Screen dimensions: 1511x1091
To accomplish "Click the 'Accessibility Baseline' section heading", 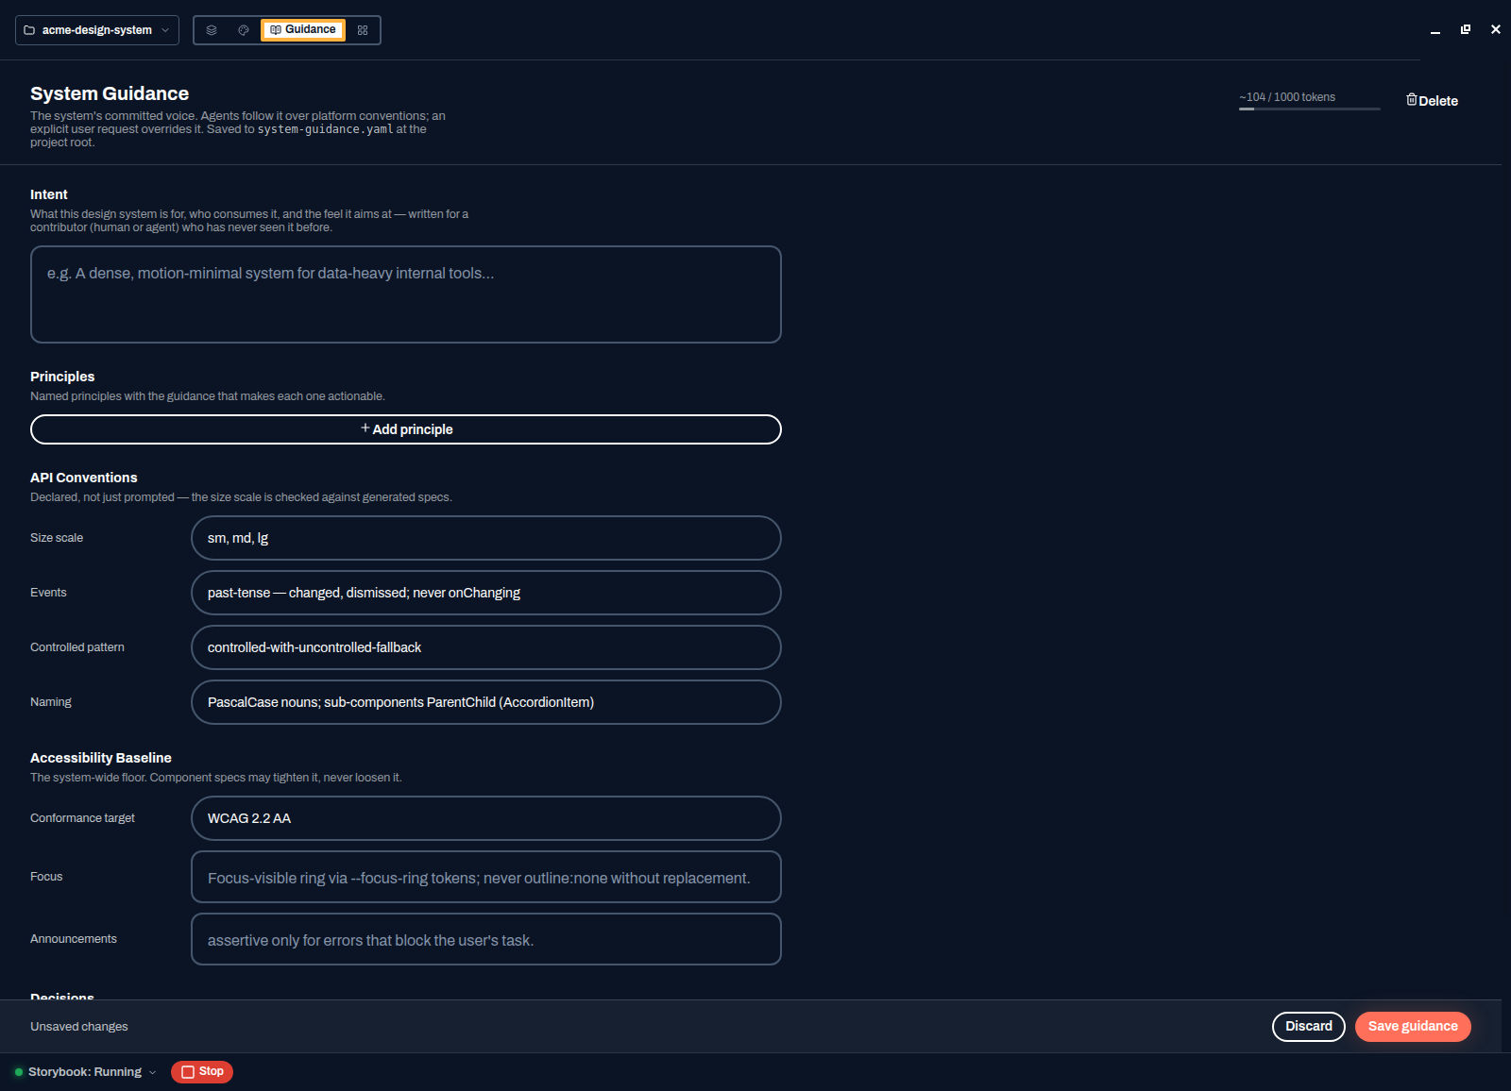I will tap(101, 758).
